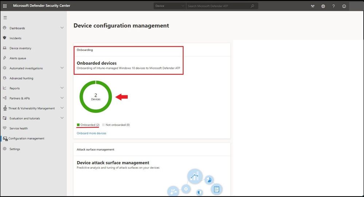Screen dimensions: 364x197
Task: Open the help question mark icon
Action: coord(334,6)
